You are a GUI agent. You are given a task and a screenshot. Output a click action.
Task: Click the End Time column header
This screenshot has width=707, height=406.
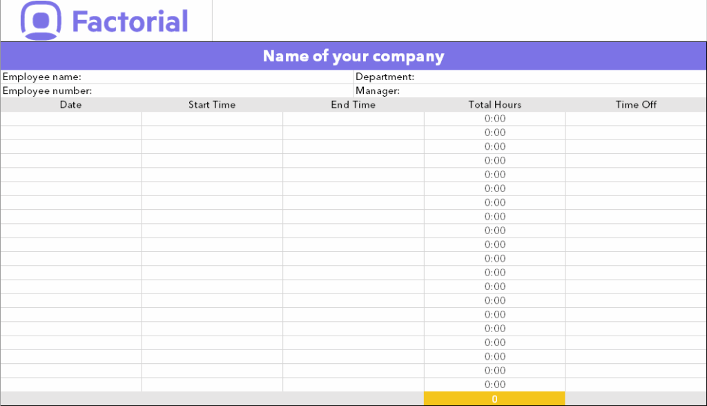[x=353, y=105]
